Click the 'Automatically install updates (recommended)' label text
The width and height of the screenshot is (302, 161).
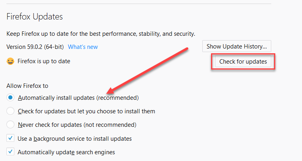pos(78,98)
